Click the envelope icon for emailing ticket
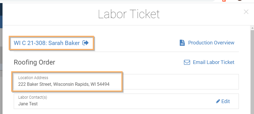Image resolution: width=254 pixels, height=114 pixels. [x=187, y=62]
